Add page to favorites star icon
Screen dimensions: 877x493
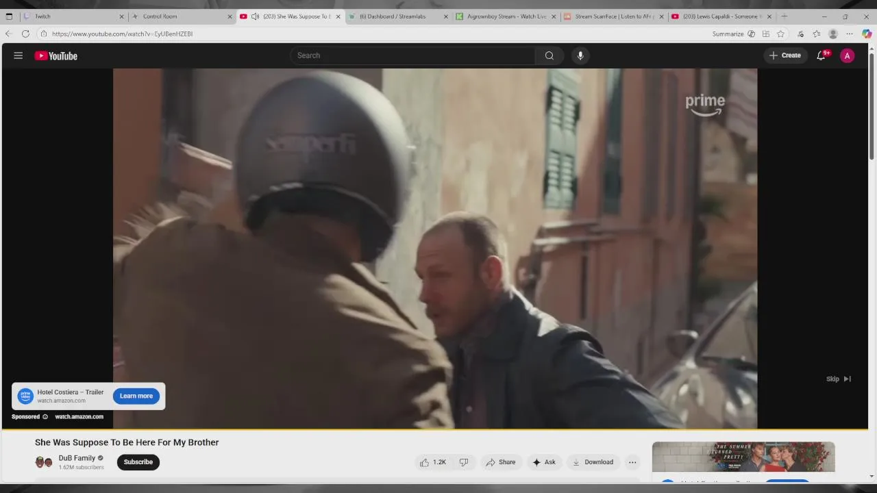(x=780, y=34)
